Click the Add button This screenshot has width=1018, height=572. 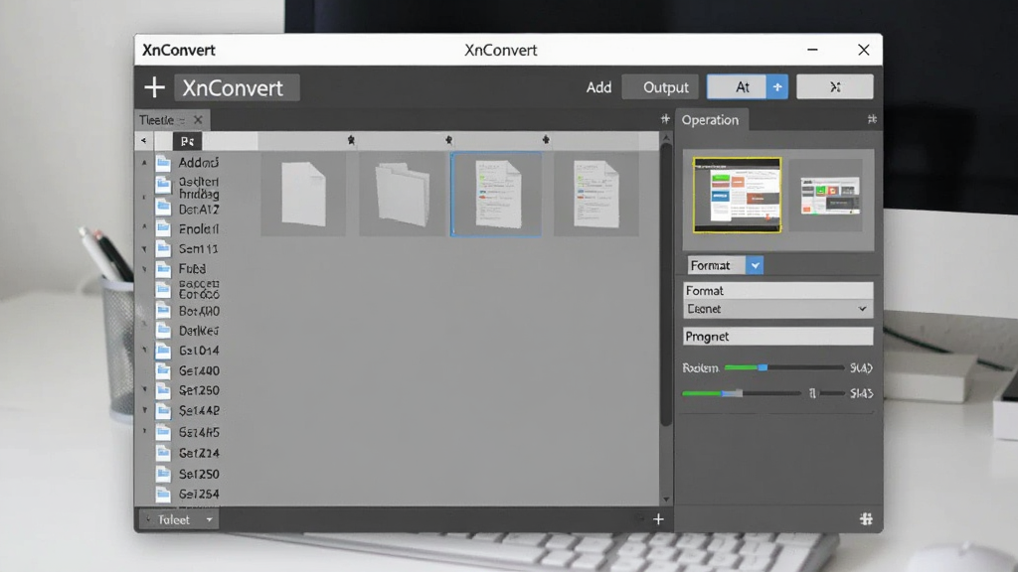pos(598,87)
